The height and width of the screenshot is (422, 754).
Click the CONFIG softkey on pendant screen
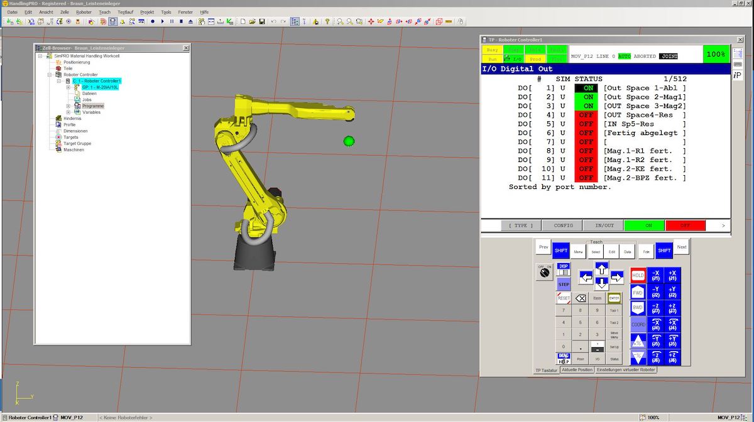tap(562, 225)
